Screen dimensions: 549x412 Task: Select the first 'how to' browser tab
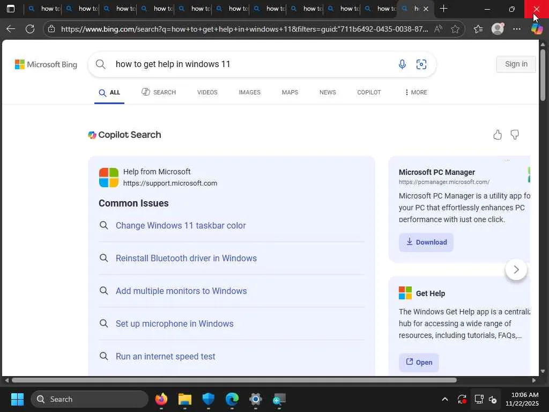click(44, 9)
